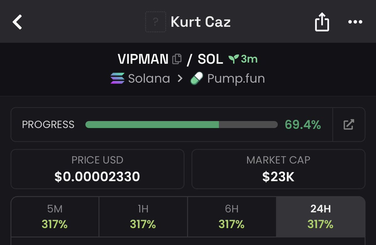
Task: Select the 5M timeframe tab
Action: (x=55, y=217)
